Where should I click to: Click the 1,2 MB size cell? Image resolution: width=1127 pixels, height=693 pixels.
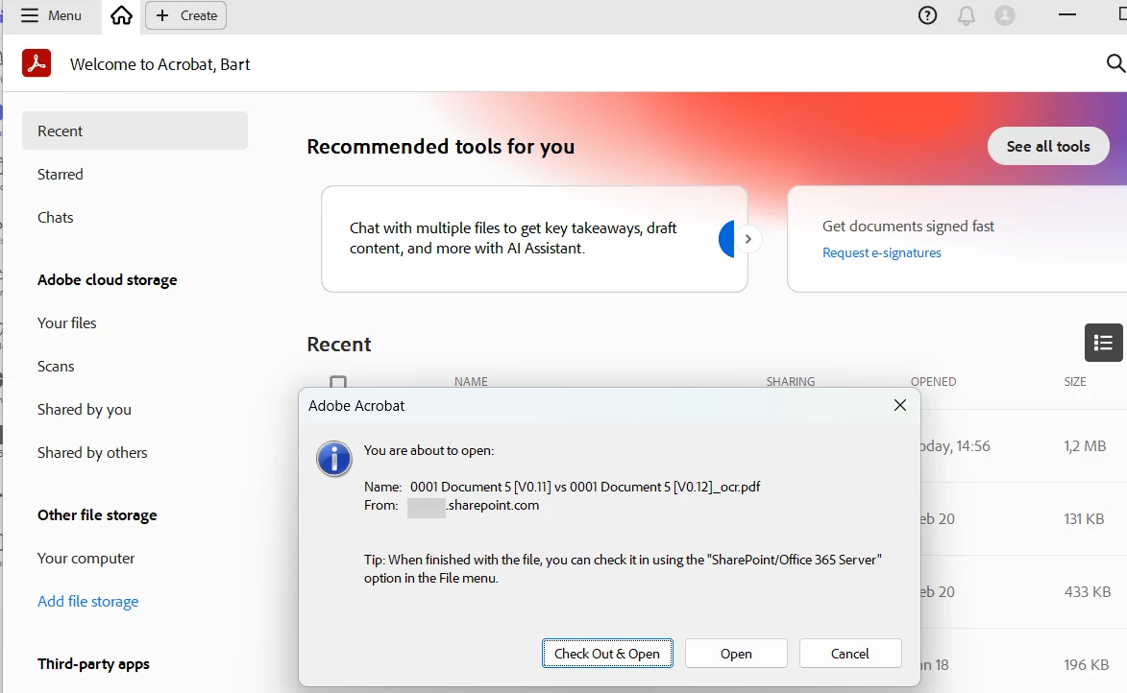coord(1085,446)
